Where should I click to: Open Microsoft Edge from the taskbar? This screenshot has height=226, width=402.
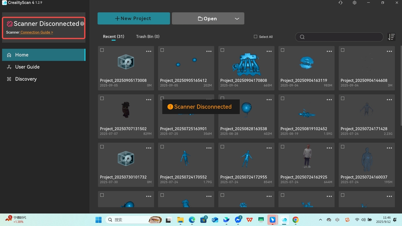point(192,220)
